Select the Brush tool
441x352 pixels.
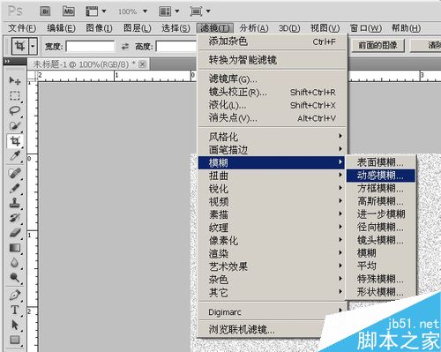(x=15, y=188)
